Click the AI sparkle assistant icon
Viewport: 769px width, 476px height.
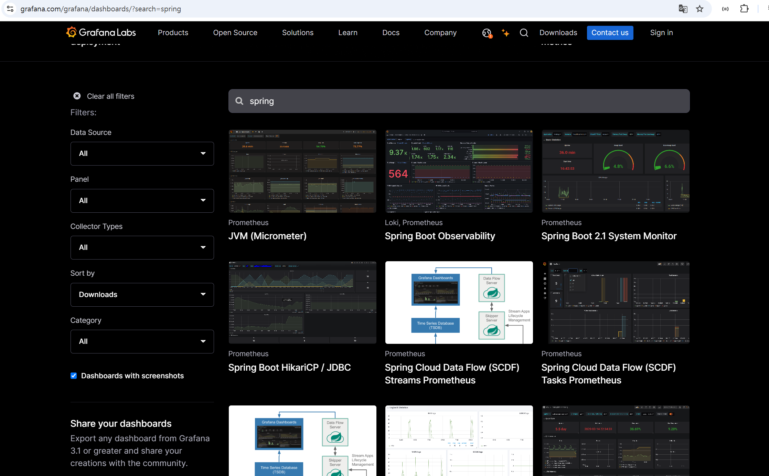coord(505,33)
